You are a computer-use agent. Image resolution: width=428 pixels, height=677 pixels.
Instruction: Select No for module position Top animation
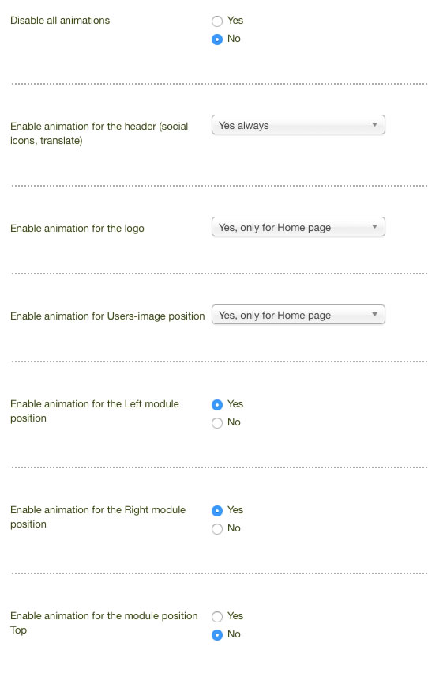click(217, 634)
